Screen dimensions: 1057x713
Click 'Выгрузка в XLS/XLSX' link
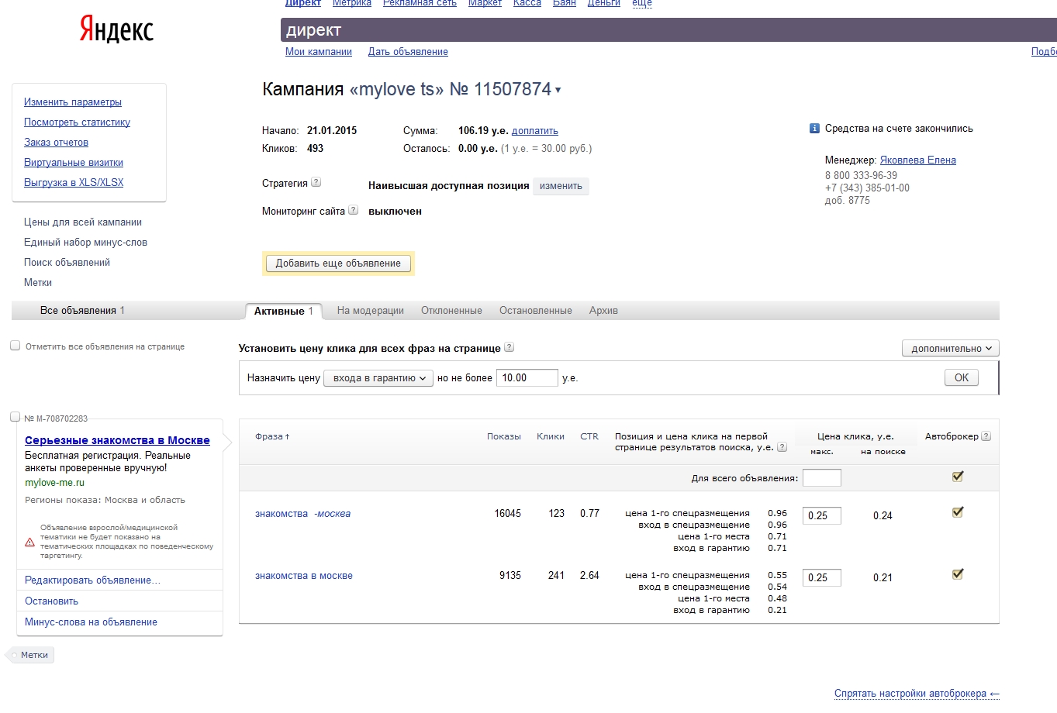(74, 183)
